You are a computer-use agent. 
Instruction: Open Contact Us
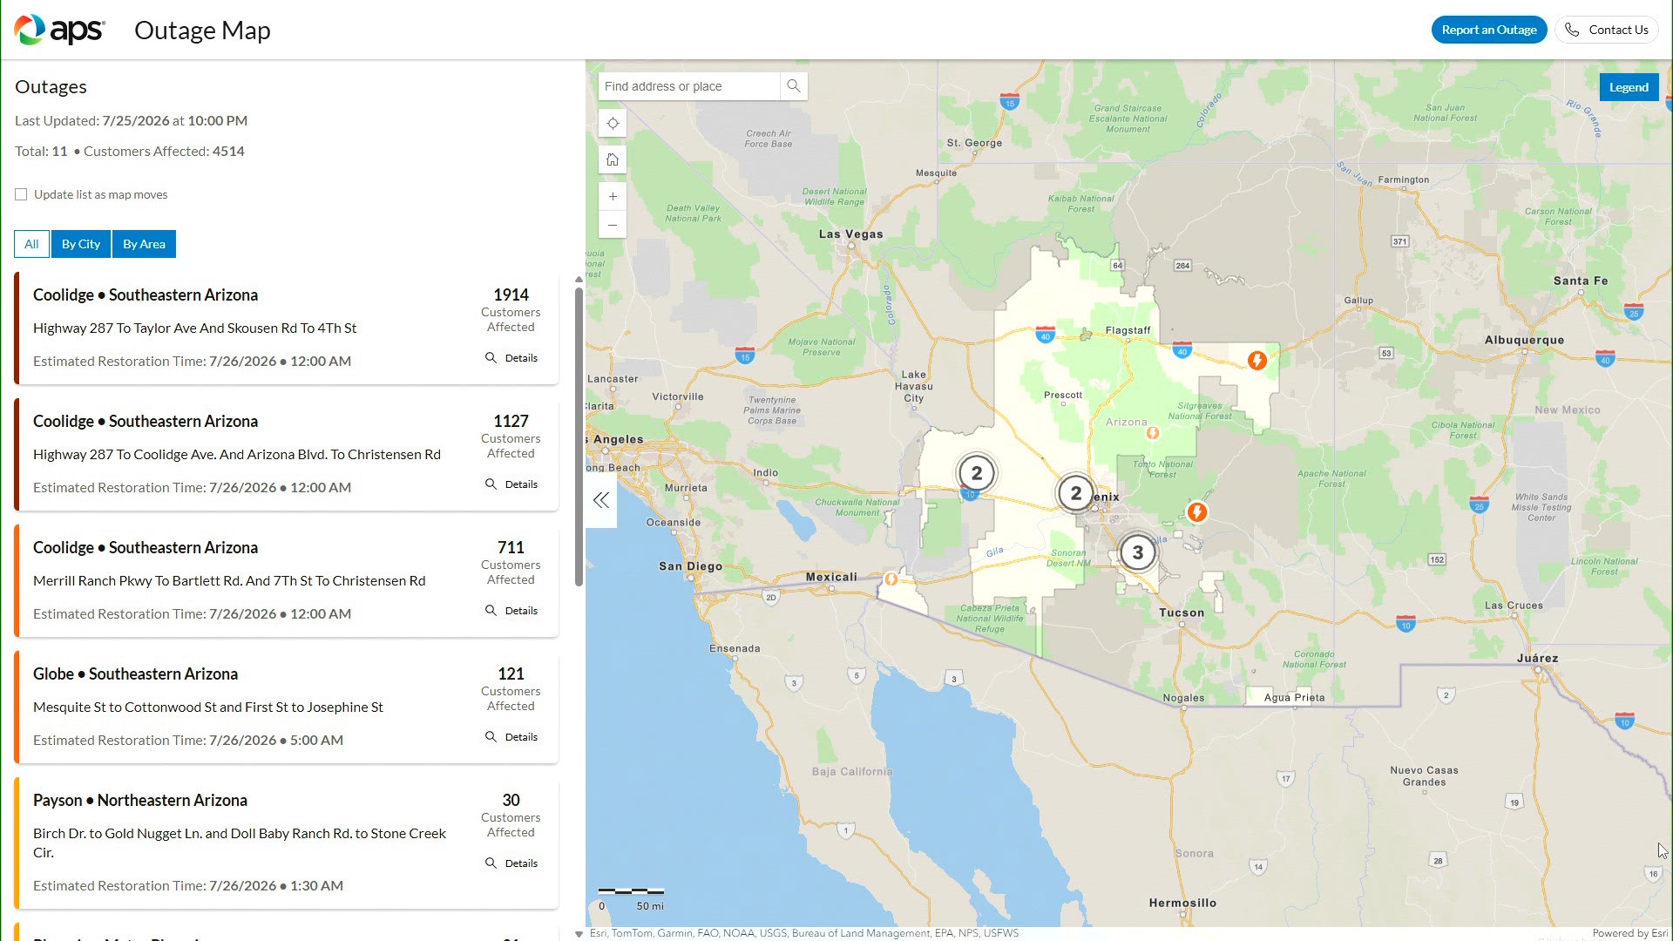click(x=1607, y=30)
